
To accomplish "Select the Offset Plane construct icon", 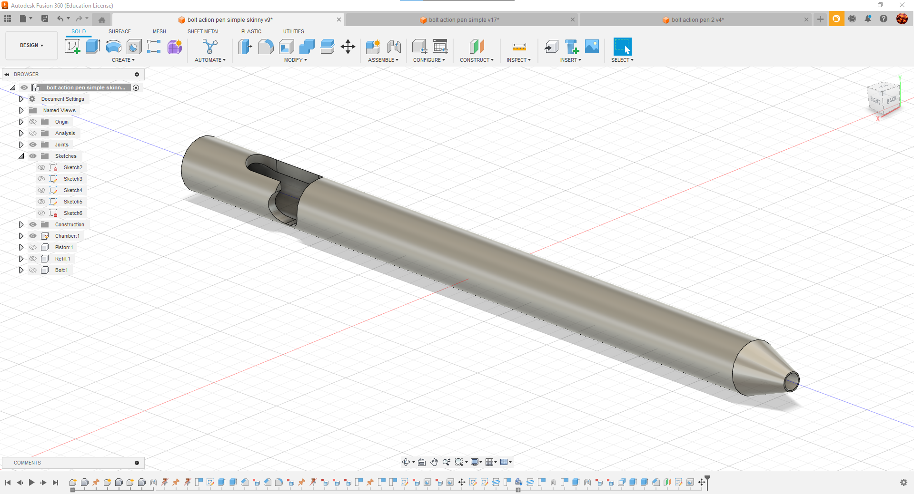I will (x=477, y=47).
